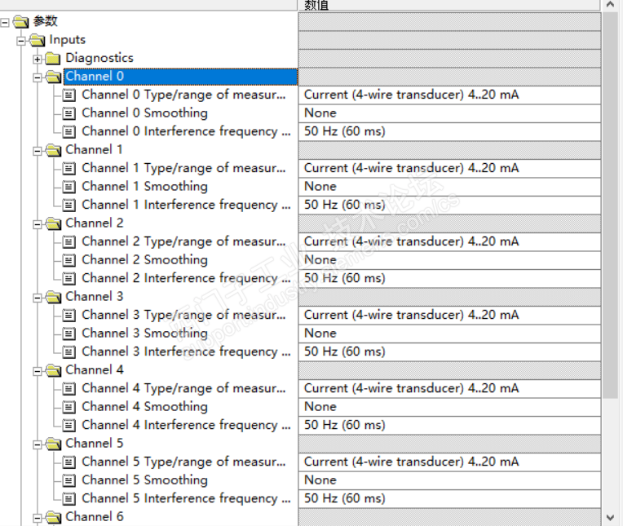Click the Channel 0 Smoothing parameter icon
The width and height of the screenshot is (623, 526).
pos(70,113)
